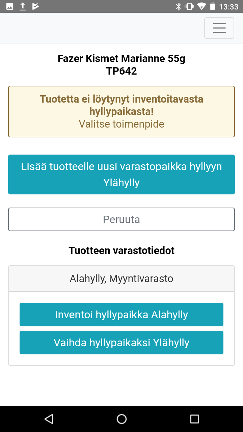Tap the image notification icon in status bar
The width and height of the screenshot is (243, 432).
(x=10, y=6)
